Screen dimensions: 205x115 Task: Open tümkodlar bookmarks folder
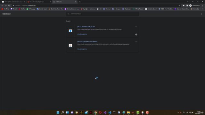coord(195,9)
